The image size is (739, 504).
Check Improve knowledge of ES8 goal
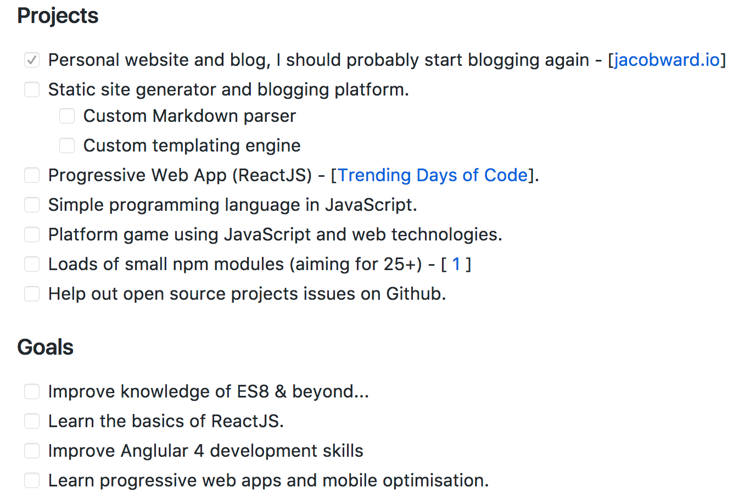(x=32, y=391)
